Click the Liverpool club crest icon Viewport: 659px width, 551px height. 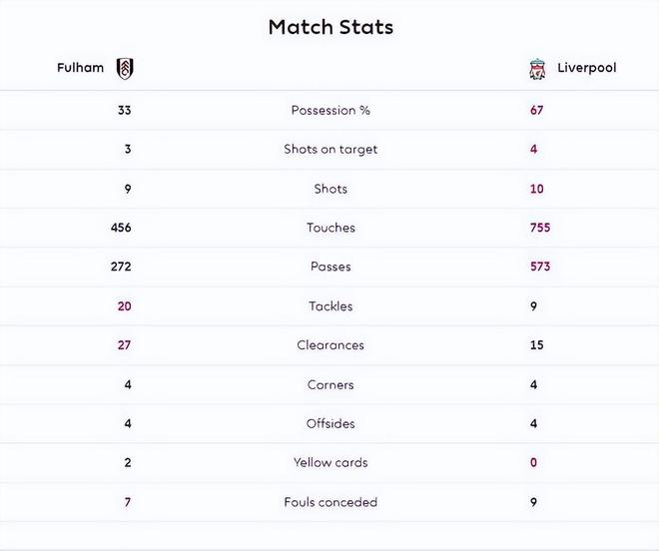(x=537, y=69)
